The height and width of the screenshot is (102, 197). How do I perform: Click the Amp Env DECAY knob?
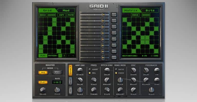[x=80, y=80]
